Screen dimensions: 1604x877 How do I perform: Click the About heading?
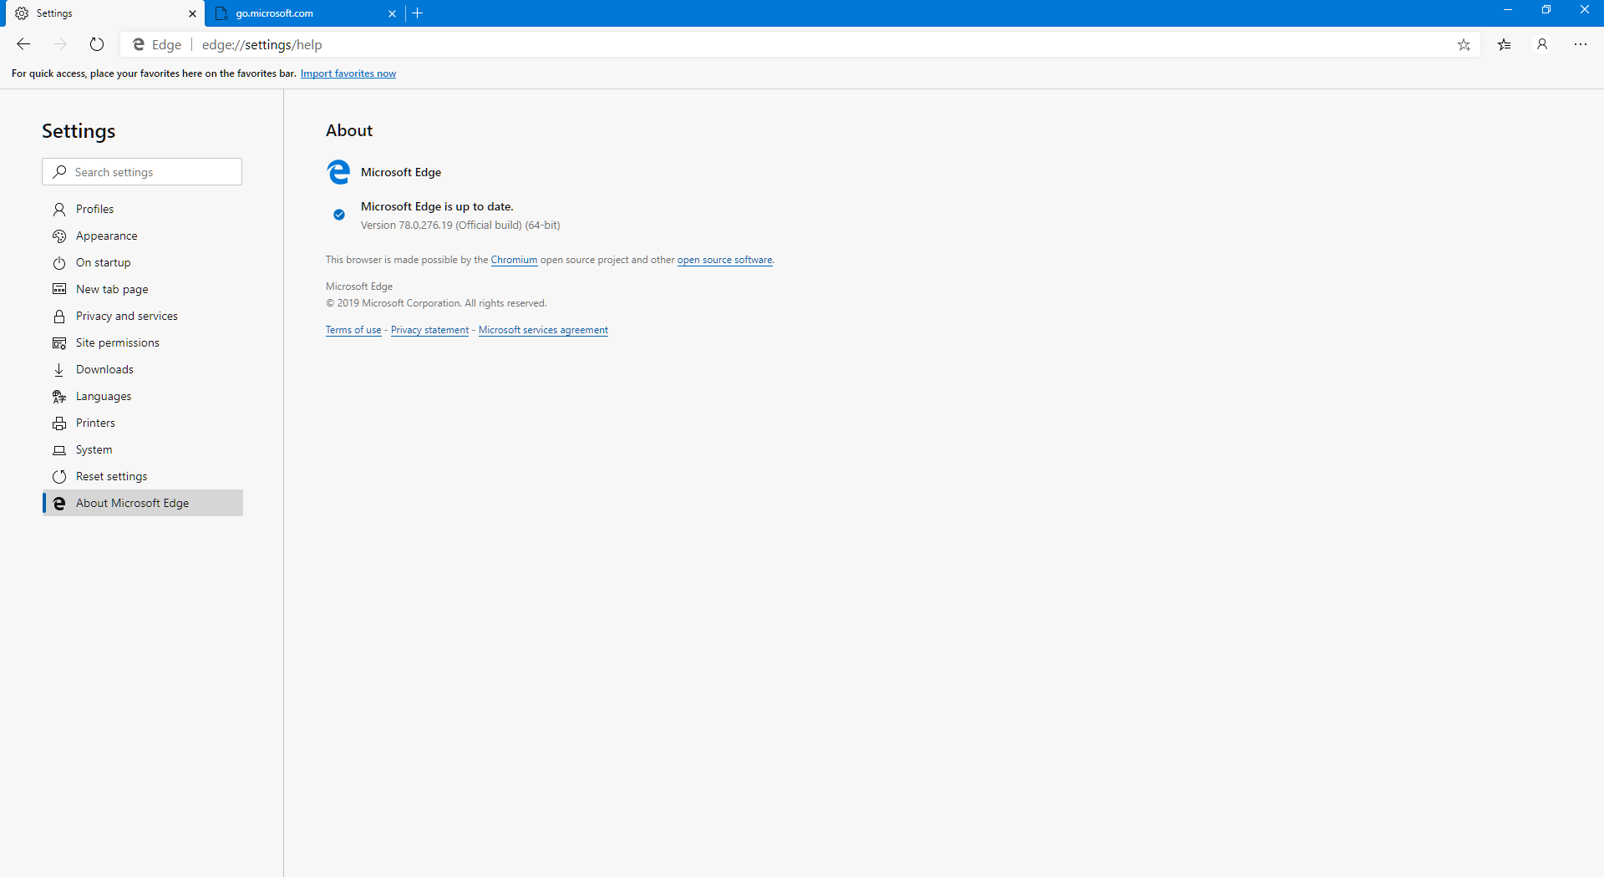[349, 130]
